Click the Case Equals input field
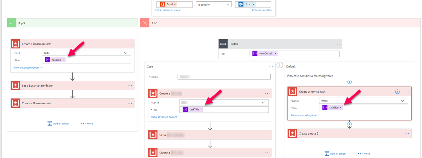422x158 pixels. 224,76
